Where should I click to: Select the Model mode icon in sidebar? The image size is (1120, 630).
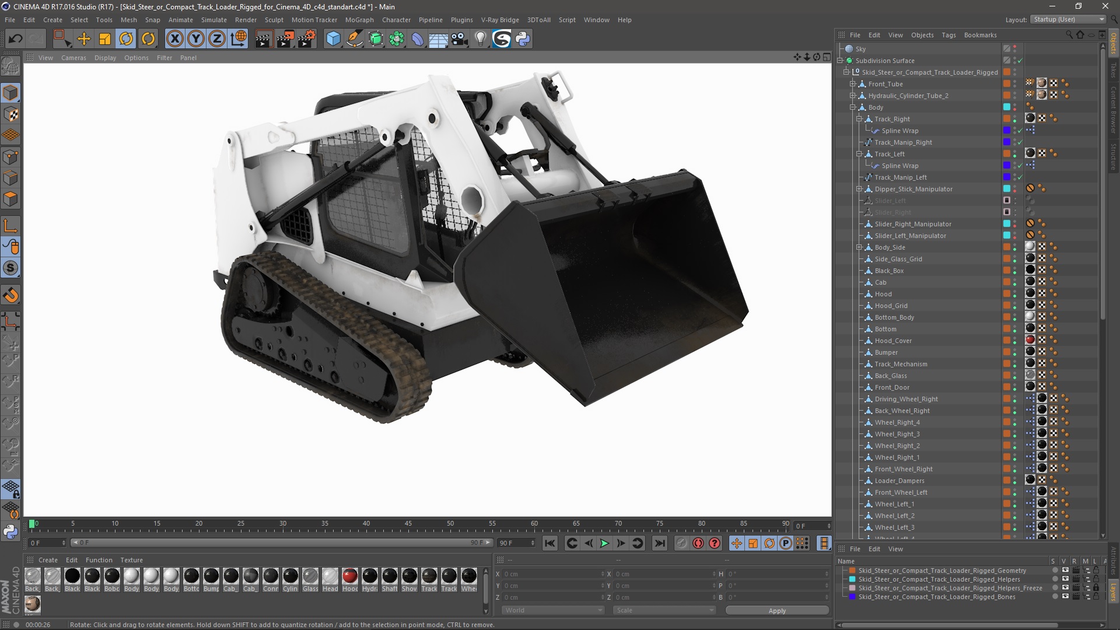tap(10, 93)
